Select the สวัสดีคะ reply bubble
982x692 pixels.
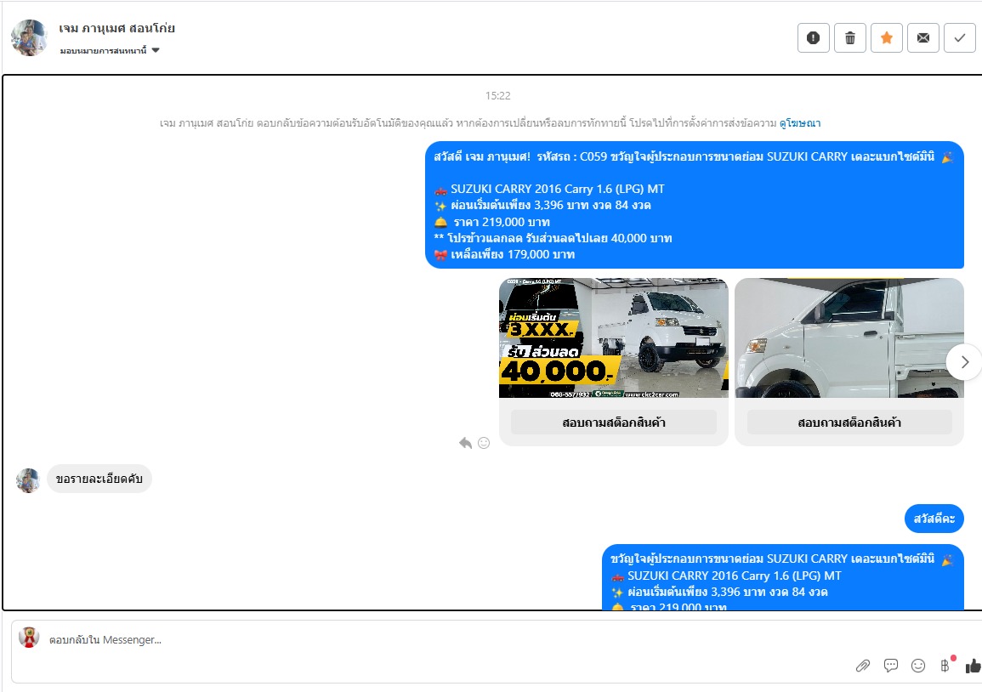pos(934,519)
